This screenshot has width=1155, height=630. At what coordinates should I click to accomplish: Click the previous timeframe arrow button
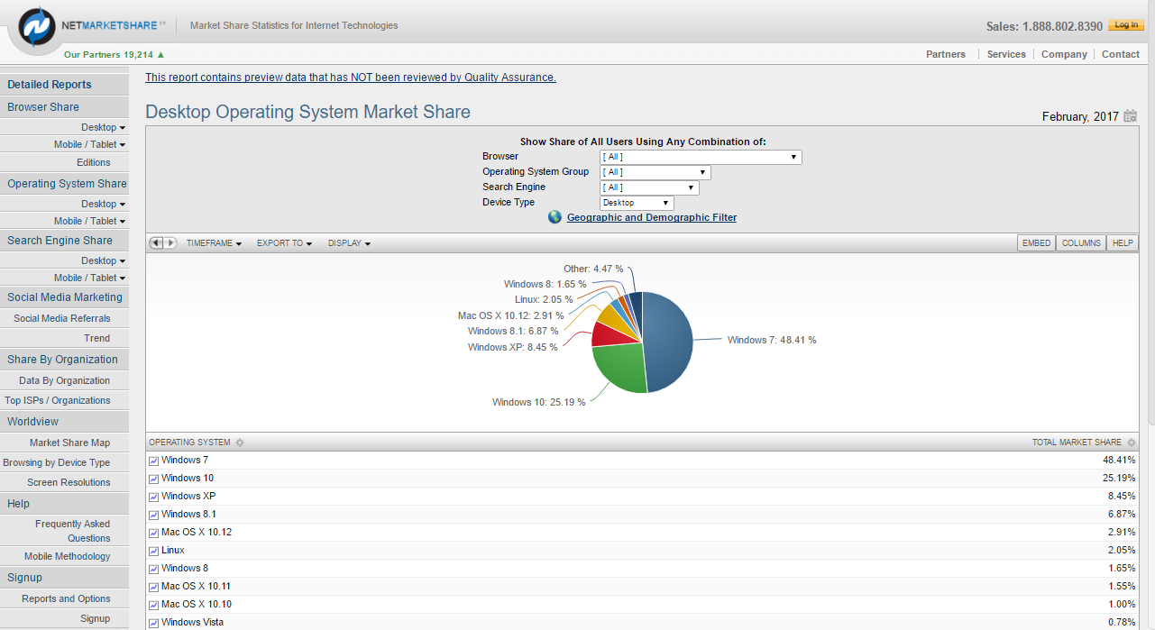pyautogui.click(x=156, y=243)
